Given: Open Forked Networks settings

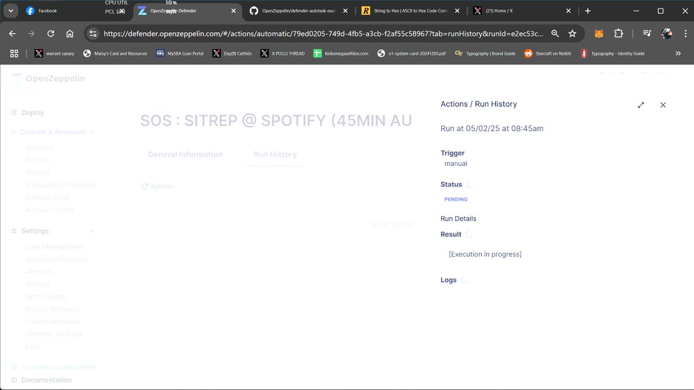Looking at the screenshot, I should (x=52, y=322).
